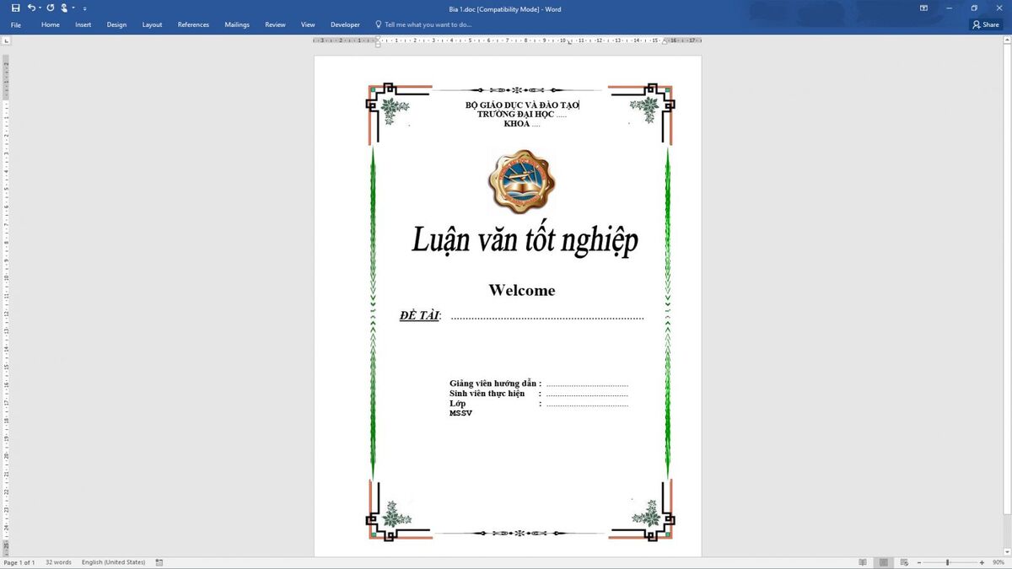Viewport: 1012px width, 569px height.
Task: Click the zoom slider handle
Action: (948, 562)
